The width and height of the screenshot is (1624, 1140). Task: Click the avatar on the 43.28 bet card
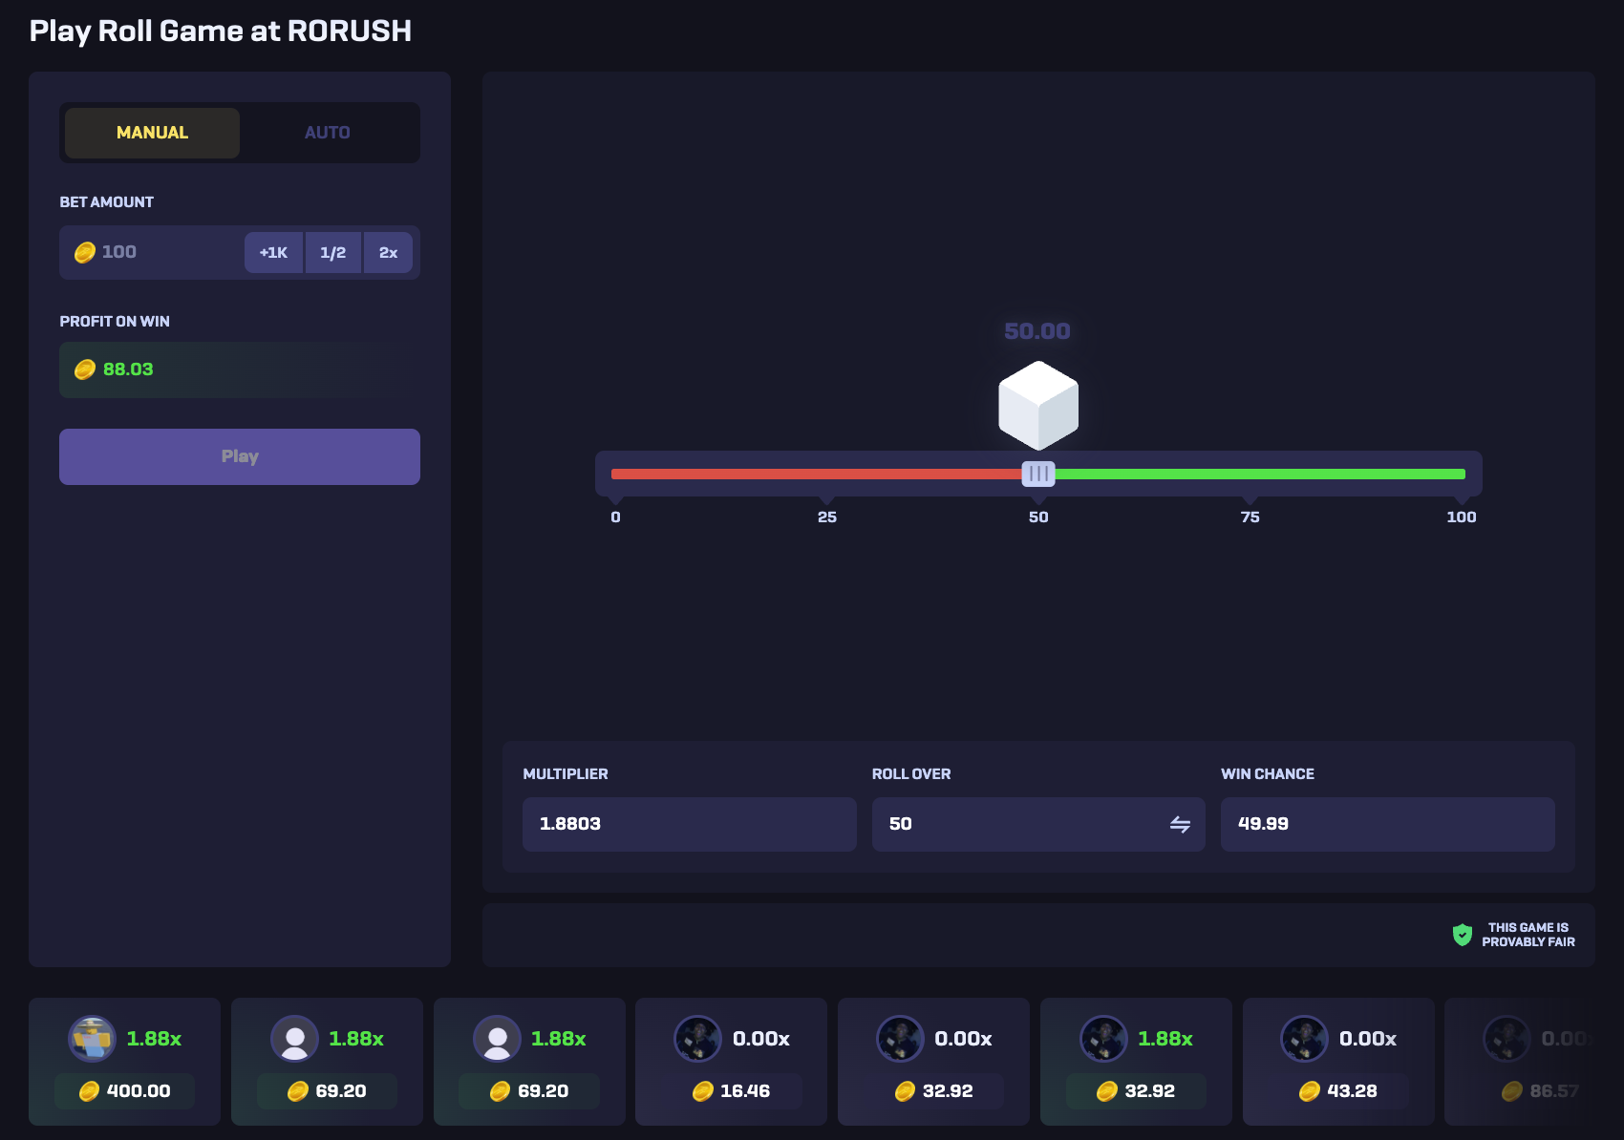click(1304, 1038)
